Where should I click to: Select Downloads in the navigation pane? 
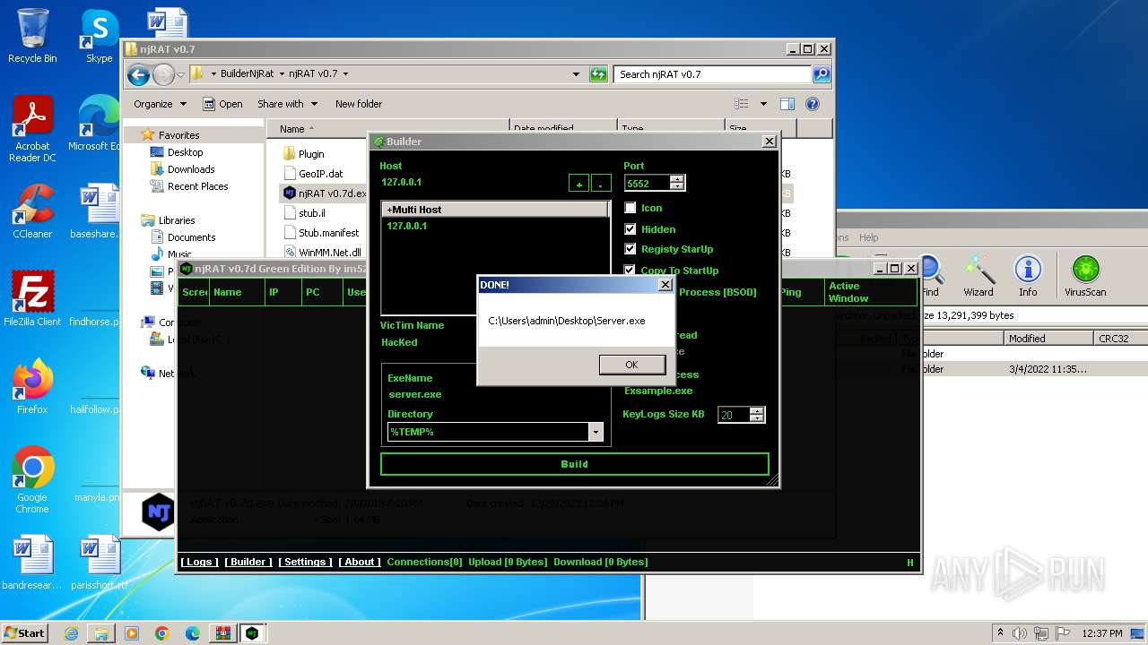(x=191, y=169)
